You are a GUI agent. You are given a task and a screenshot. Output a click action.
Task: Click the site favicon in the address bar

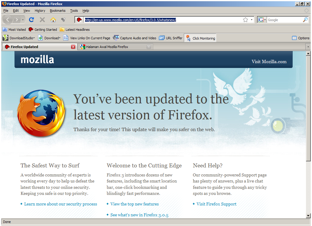[x=79, y=20]
